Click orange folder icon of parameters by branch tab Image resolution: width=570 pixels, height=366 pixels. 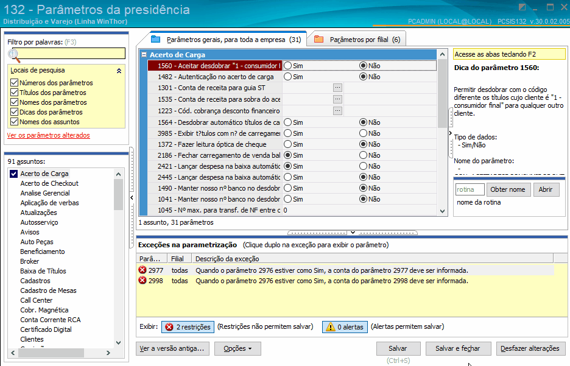319,39
